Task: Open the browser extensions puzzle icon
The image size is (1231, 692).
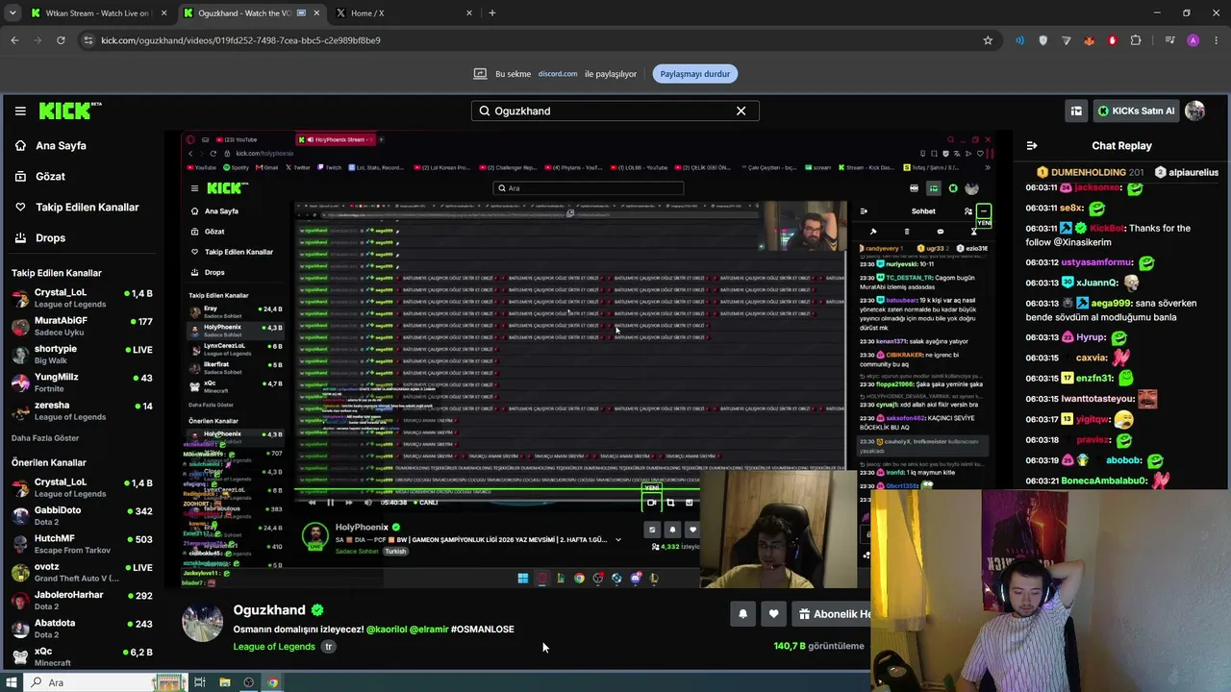Action: click(x=1136, y=40)
